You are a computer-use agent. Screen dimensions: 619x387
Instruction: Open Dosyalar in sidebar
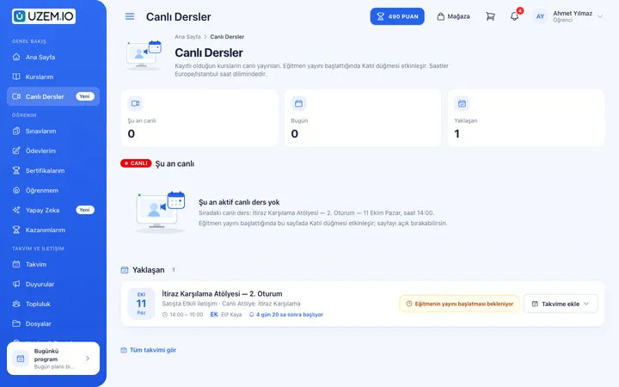[53, 323]
